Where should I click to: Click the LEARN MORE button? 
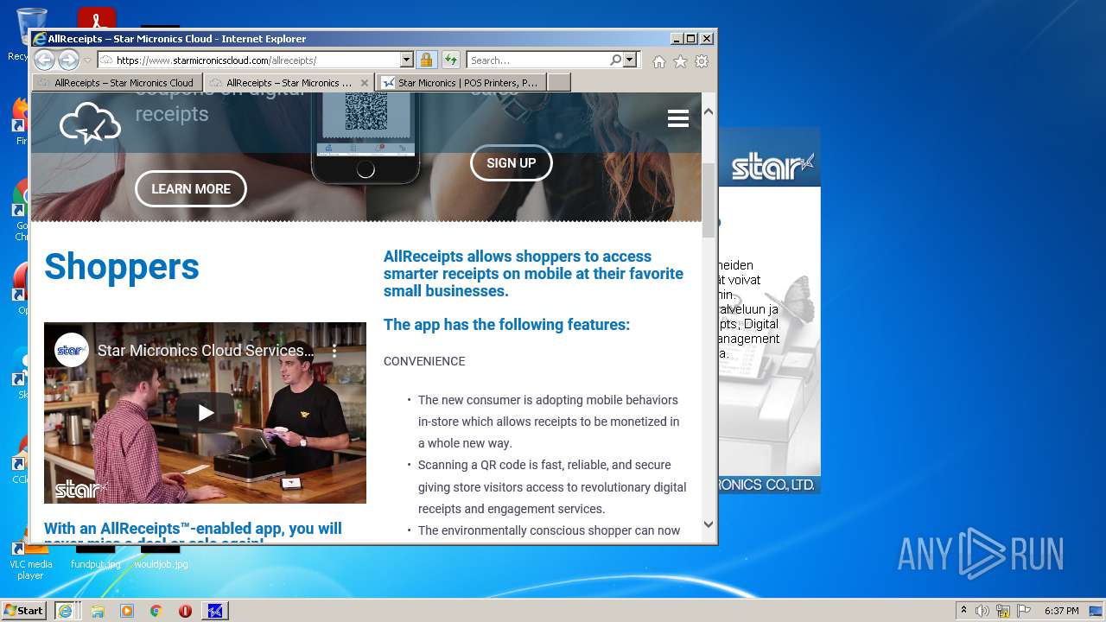point(191,188)
